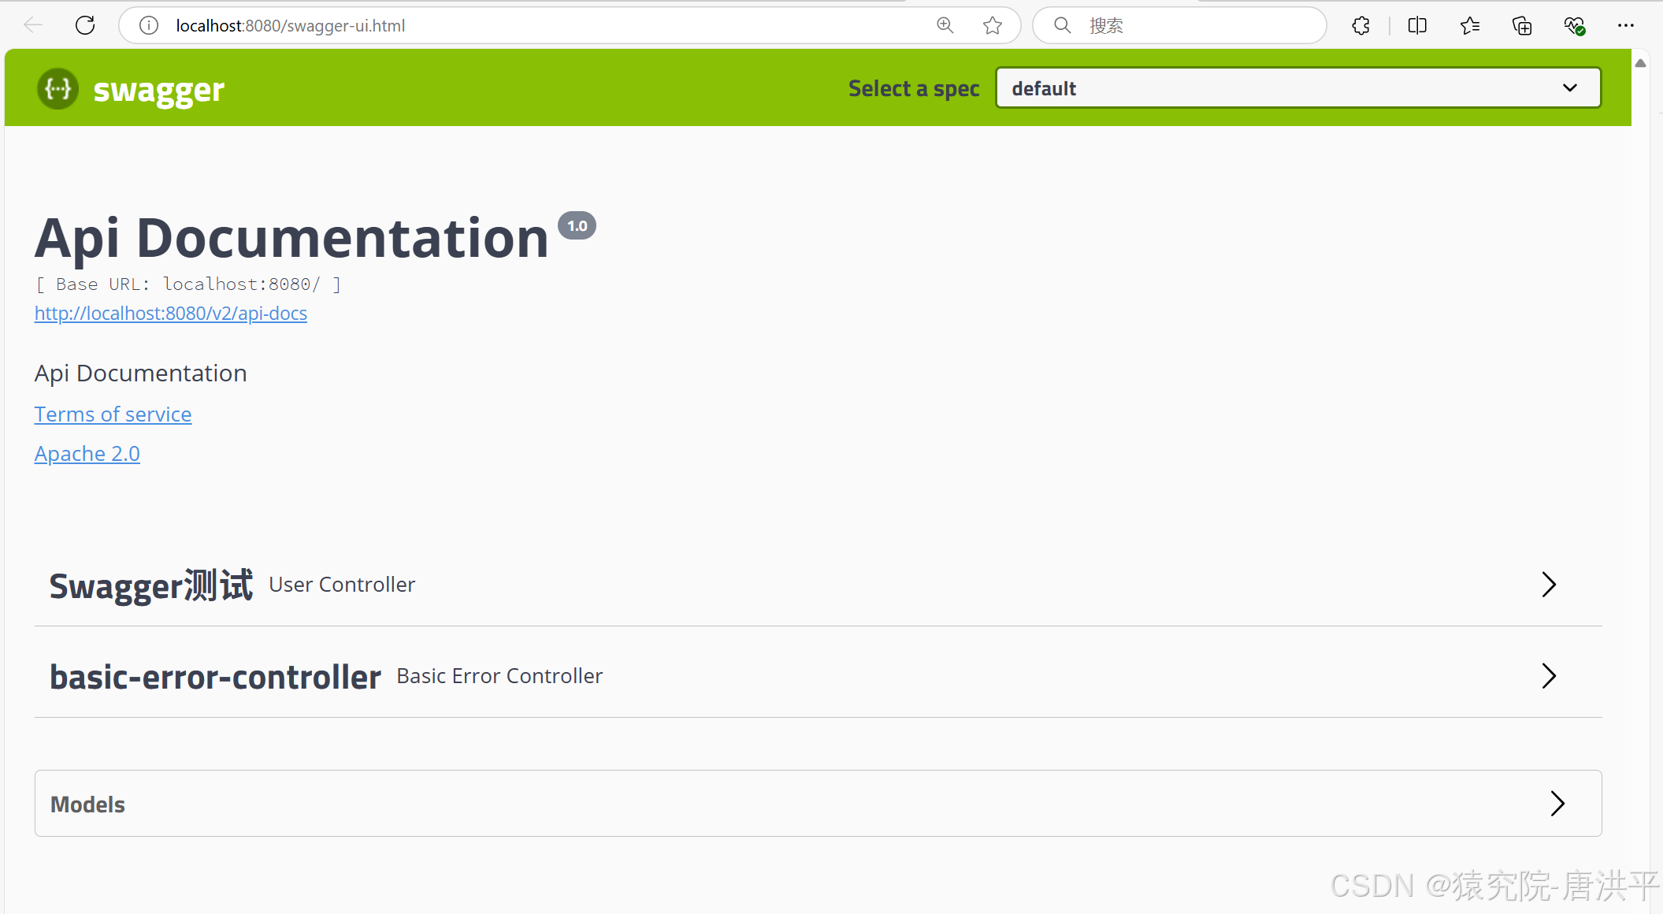Click the site information icon in address bar

pos(148,25)
